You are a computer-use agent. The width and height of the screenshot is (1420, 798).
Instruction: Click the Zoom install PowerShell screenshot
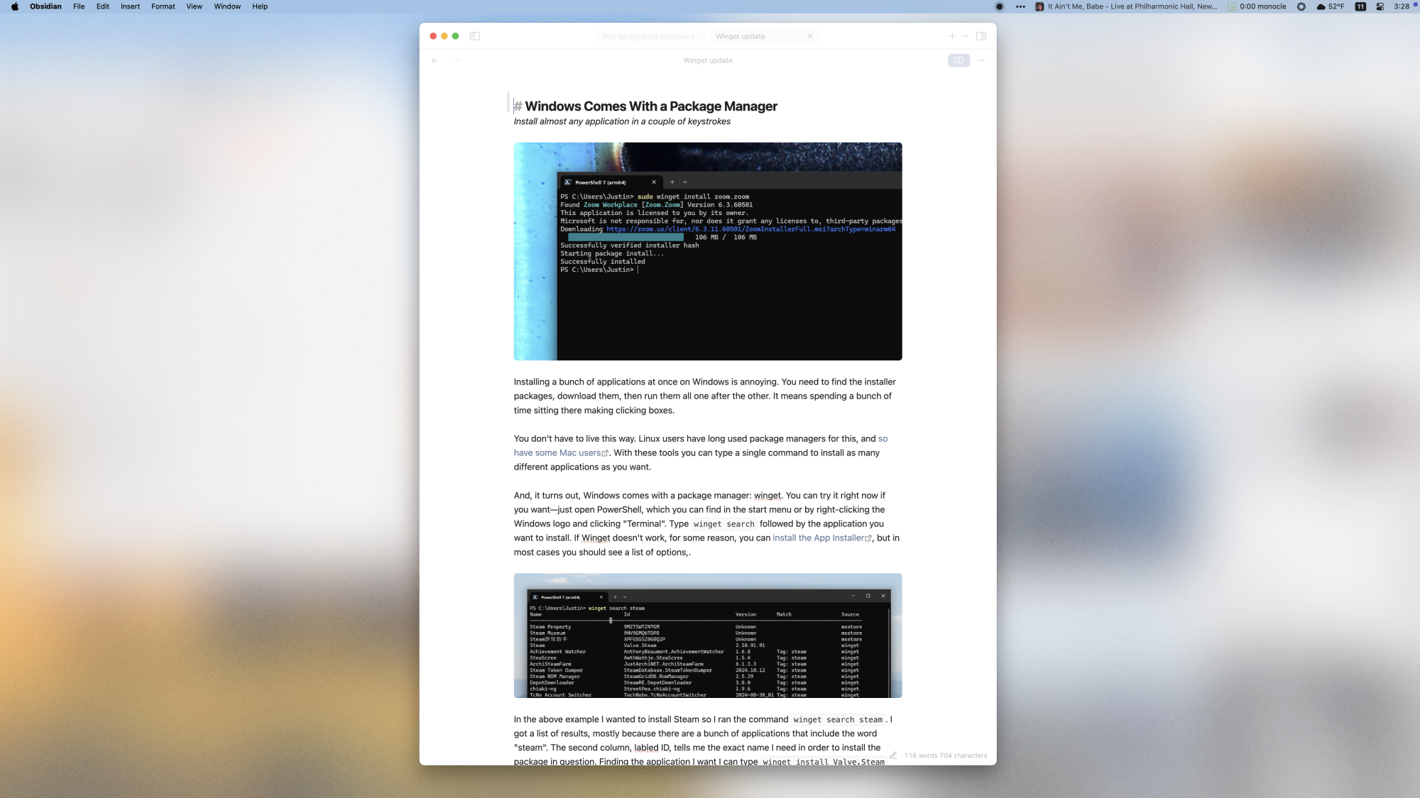[x=708, y=251]
